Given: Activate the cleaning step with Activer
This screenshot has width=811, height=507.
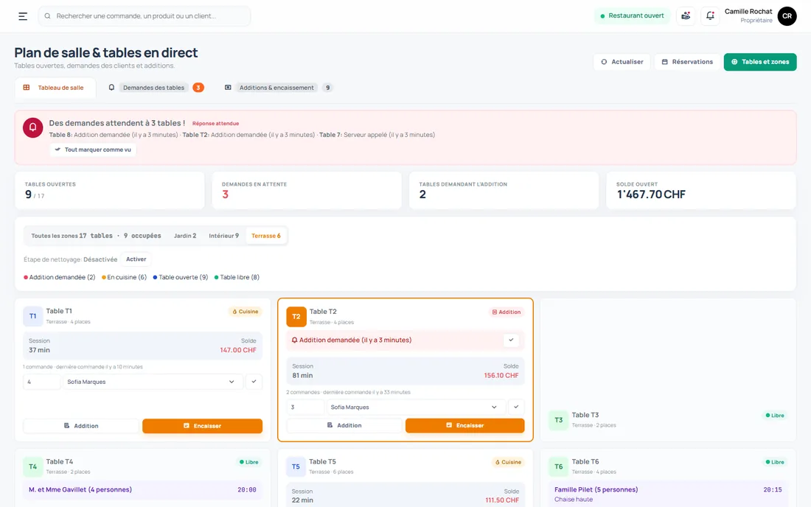Looking at the screenshot, I should tap(136, 259).
